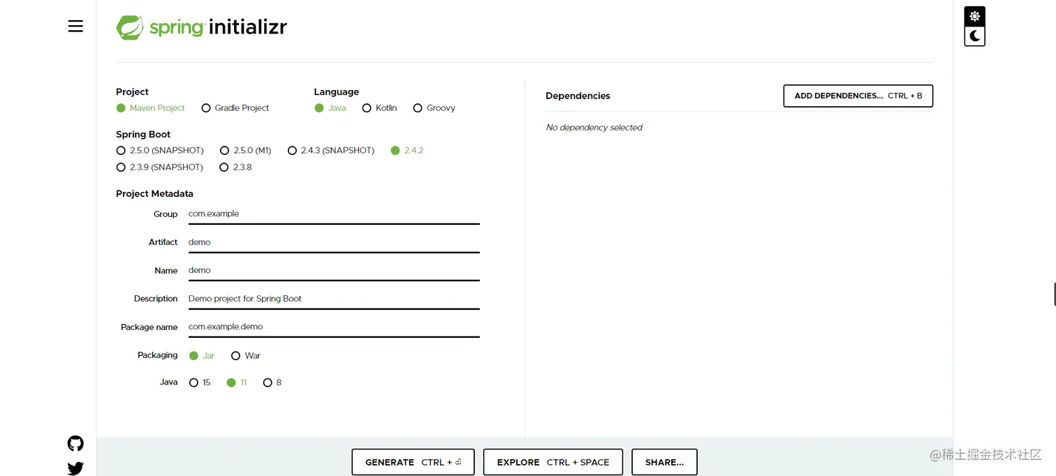Set packaging to War
This screenshot has width=1056, height=476.
246,356
